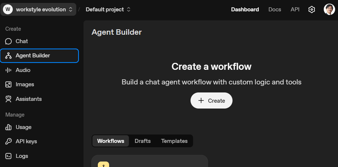Viewport: 338px width, 167px height.
Task: Switch to the Templates tab
Action: (x=174, y=141)
